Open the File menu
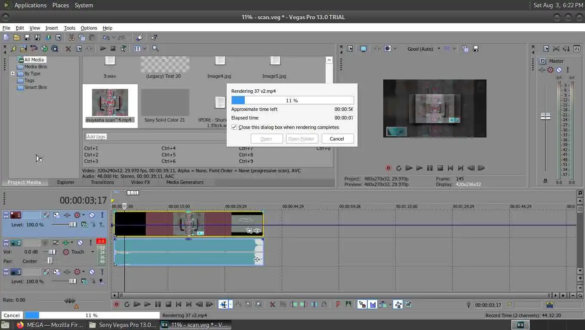Image resolution: width=585 pixels, height=330 pixels. click(6, 28)
